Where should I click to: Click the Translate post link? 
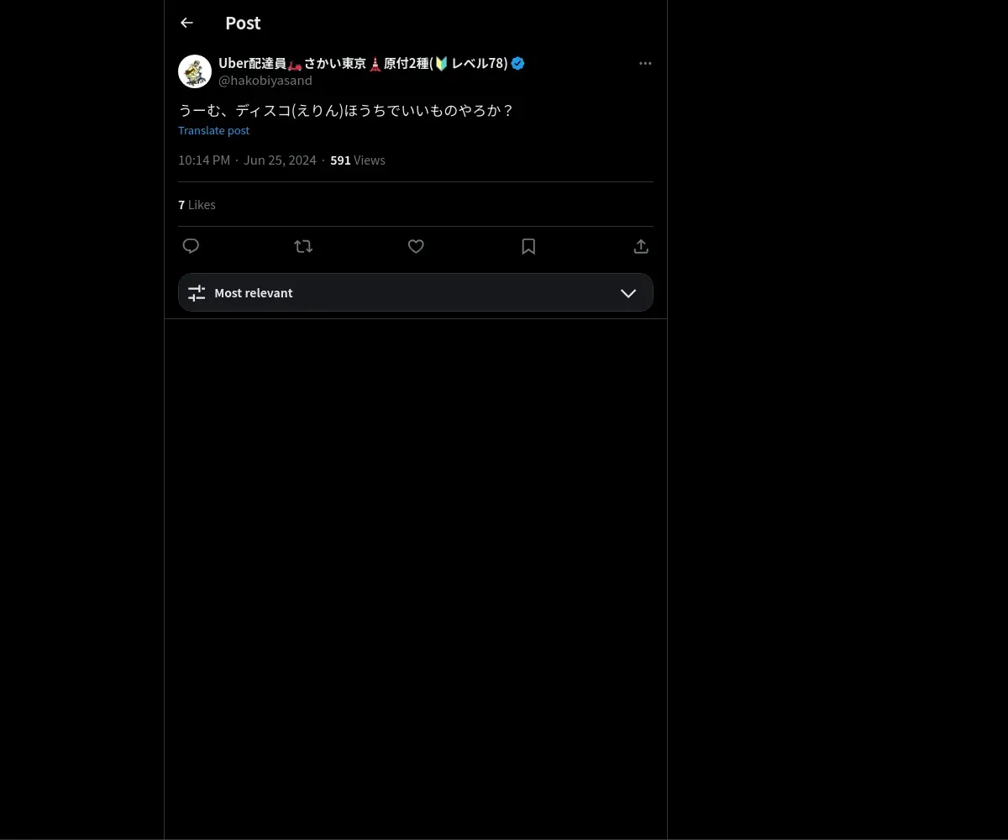(x=213, y=130)
